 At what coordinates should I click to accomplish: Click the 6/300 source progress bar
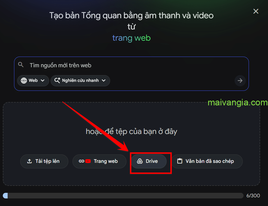(x=123, y=196)
